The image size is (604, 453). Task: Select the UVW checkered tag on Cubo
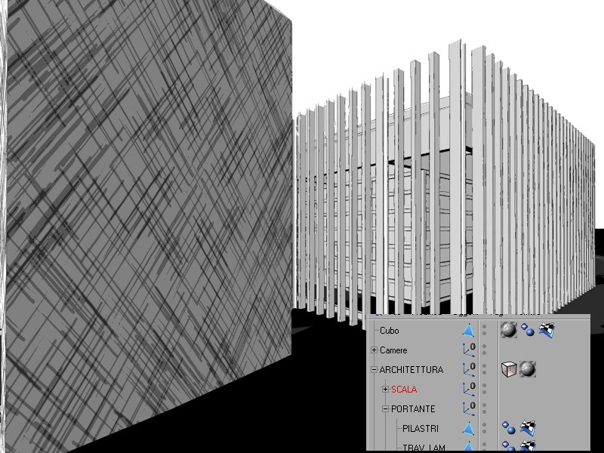point(547,330)
